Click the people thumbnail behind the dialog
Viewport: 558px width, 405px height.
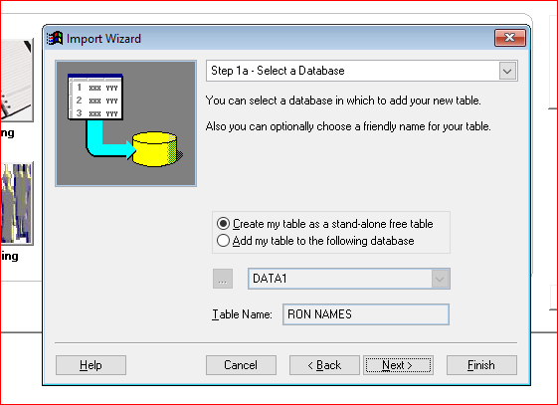click(16, 203)
